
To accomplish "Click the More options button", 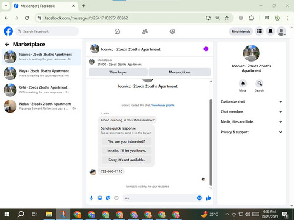I will point(179,72).
